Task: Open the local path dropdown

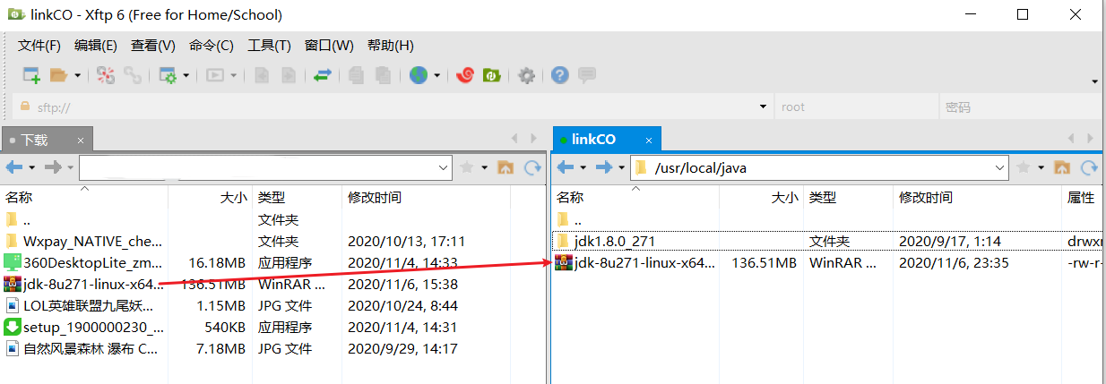Action: point(444,167)
